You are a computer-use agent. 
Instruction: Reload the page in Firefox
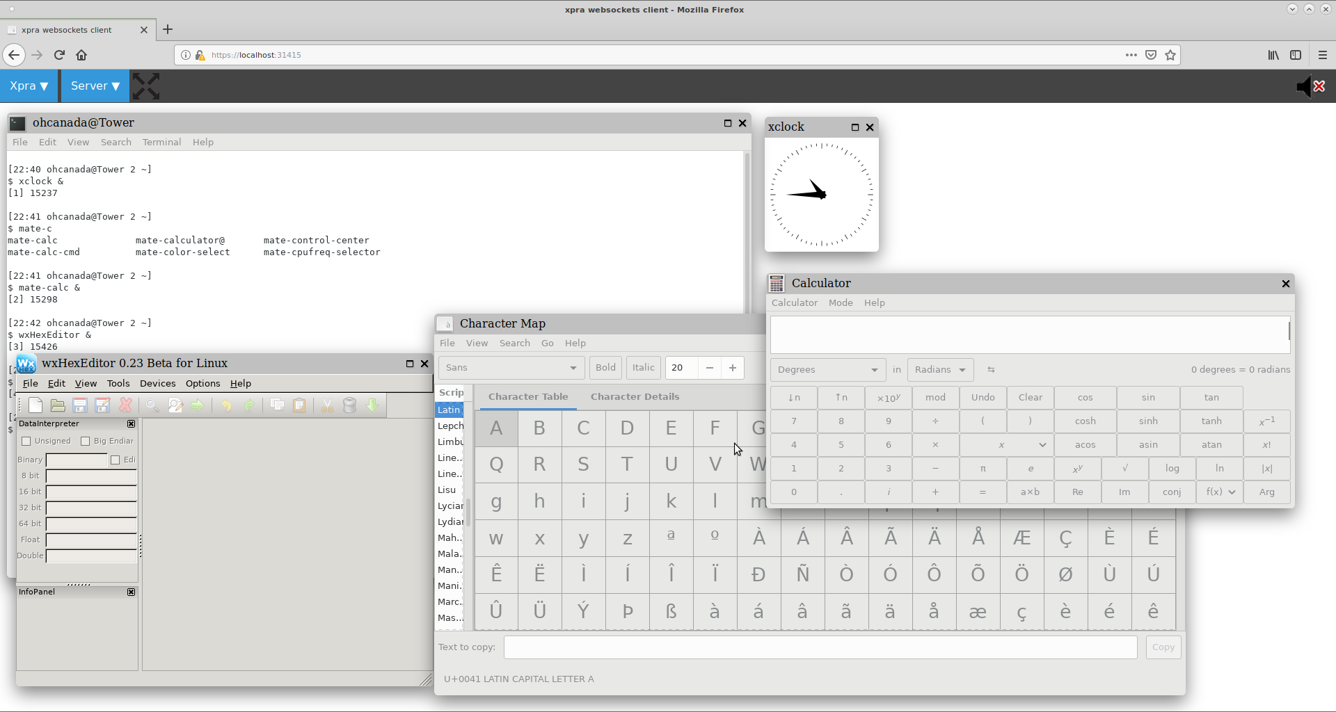[59, 55]
